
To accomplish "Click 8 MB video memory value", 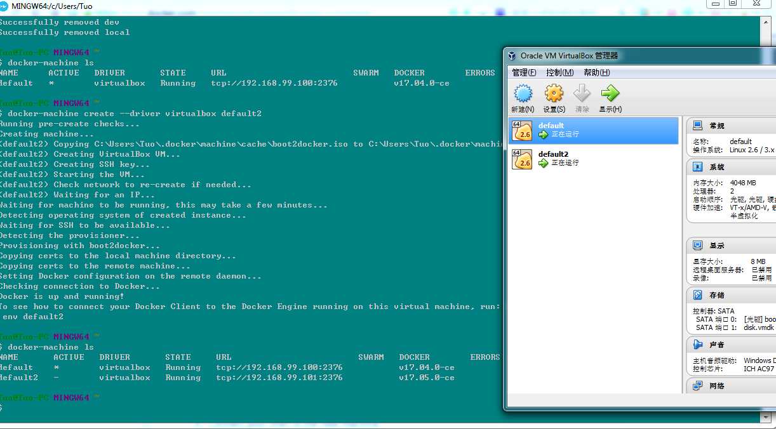I will [758, 261].
